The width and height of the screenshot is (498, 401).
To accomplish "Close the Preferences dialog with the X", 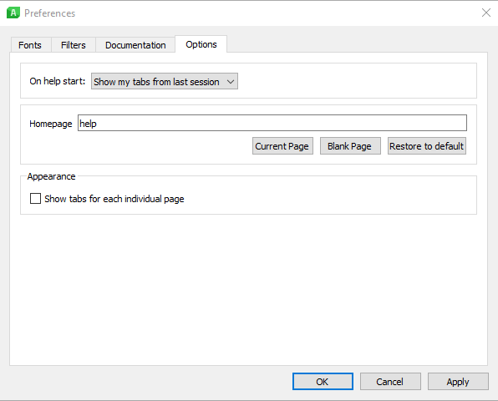I will (x=486, y=13).
